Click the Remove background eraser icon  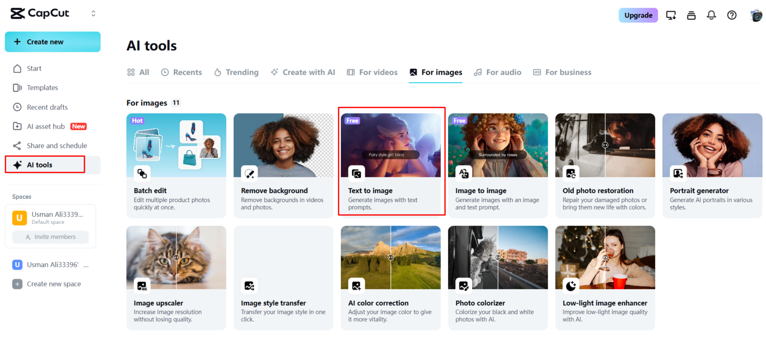(x=249, y=173)
